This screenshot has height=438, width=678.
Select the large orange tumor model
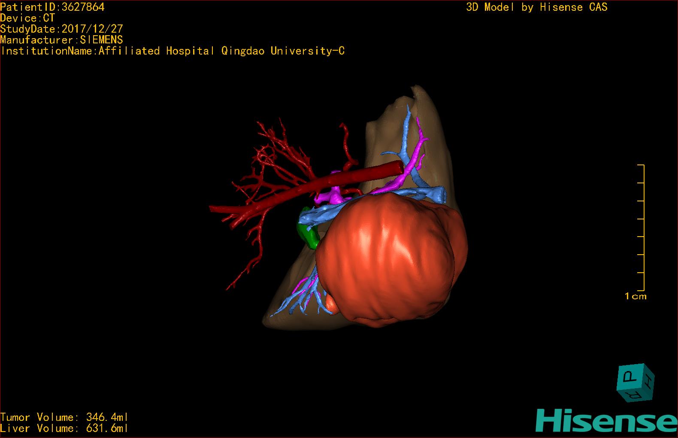click(390, 260)
